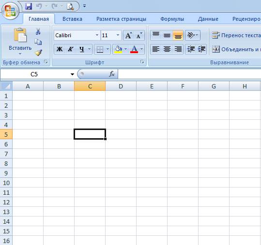Cut selection with the scissors icon
The image size is (261, 245).
tap(38, 31)
